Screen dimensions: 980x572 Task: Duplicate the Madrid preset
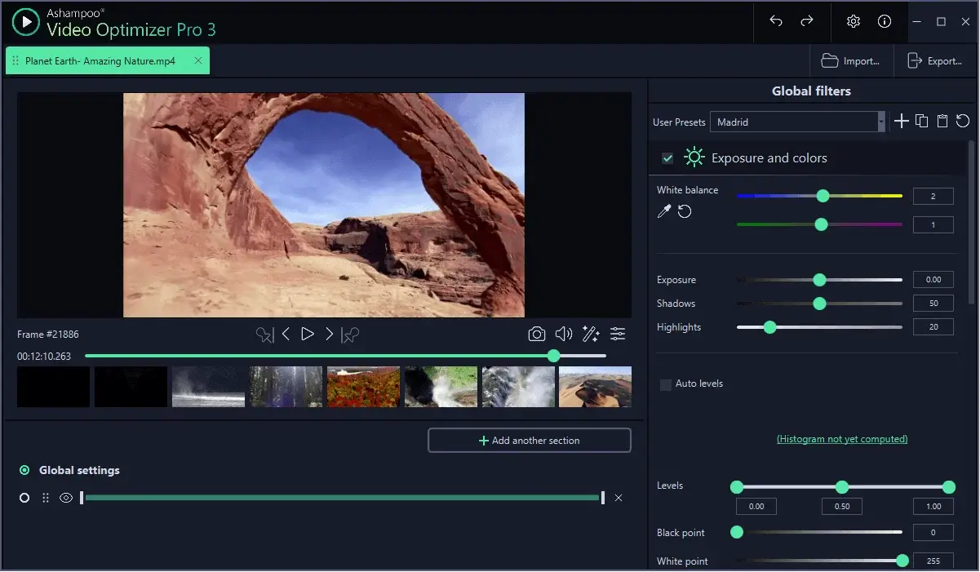[921, 121]
